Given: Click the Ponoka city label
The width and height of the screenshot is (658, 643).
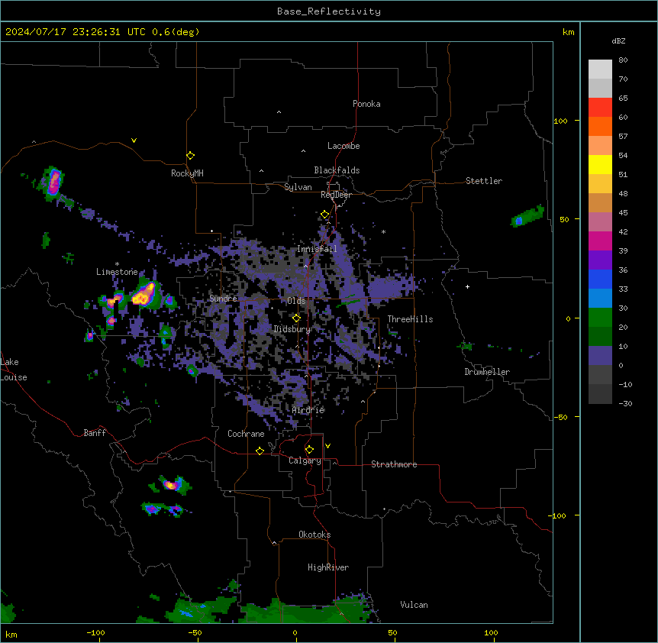Looking at the screenshot, I should click(x=366, y=104).
